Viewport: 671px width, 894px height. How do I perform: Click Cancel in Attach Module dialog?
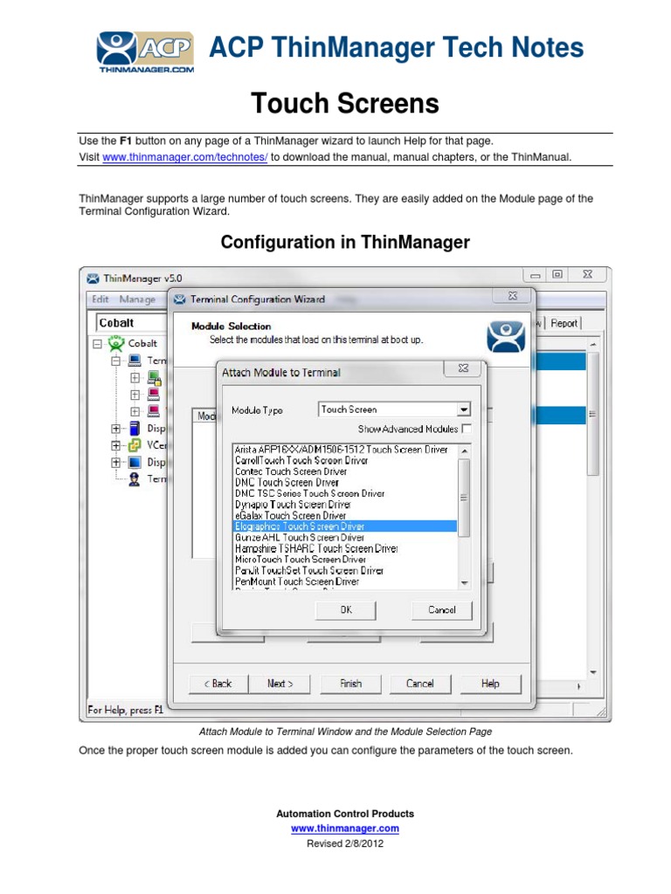442,610
